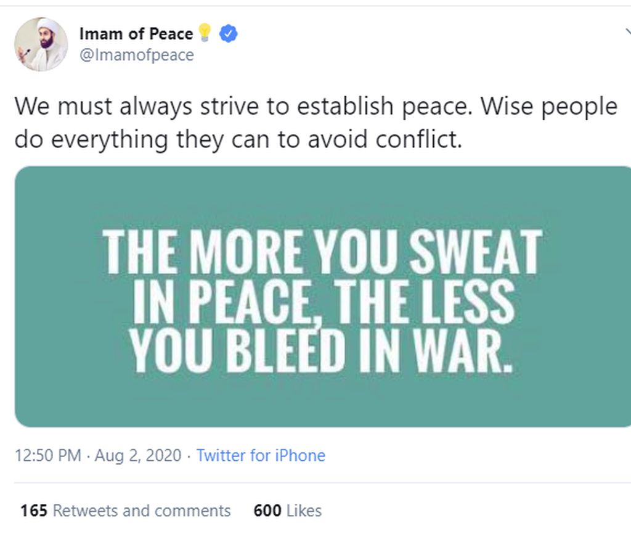Image resolution: width=631 pixels, height=536 pixels.
Task: Click the bold 600 likes count number
Action: (x=267, y=511)
